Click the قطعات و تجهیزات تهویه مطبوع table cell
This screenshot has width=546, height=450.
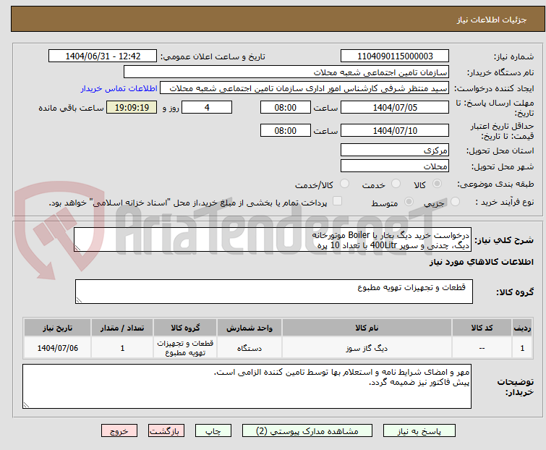click(185, 348)
